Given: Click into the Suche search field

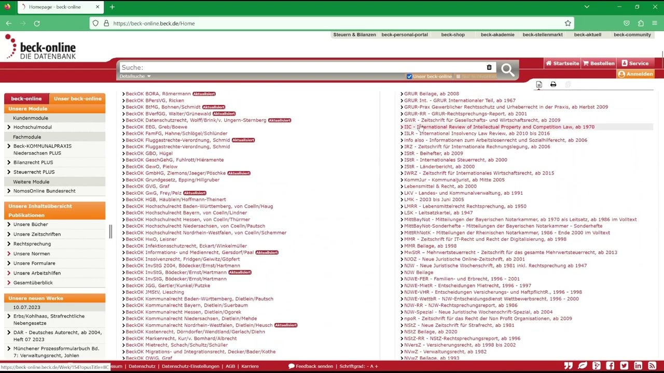Looking at the screenshot, I should (302, 67).
